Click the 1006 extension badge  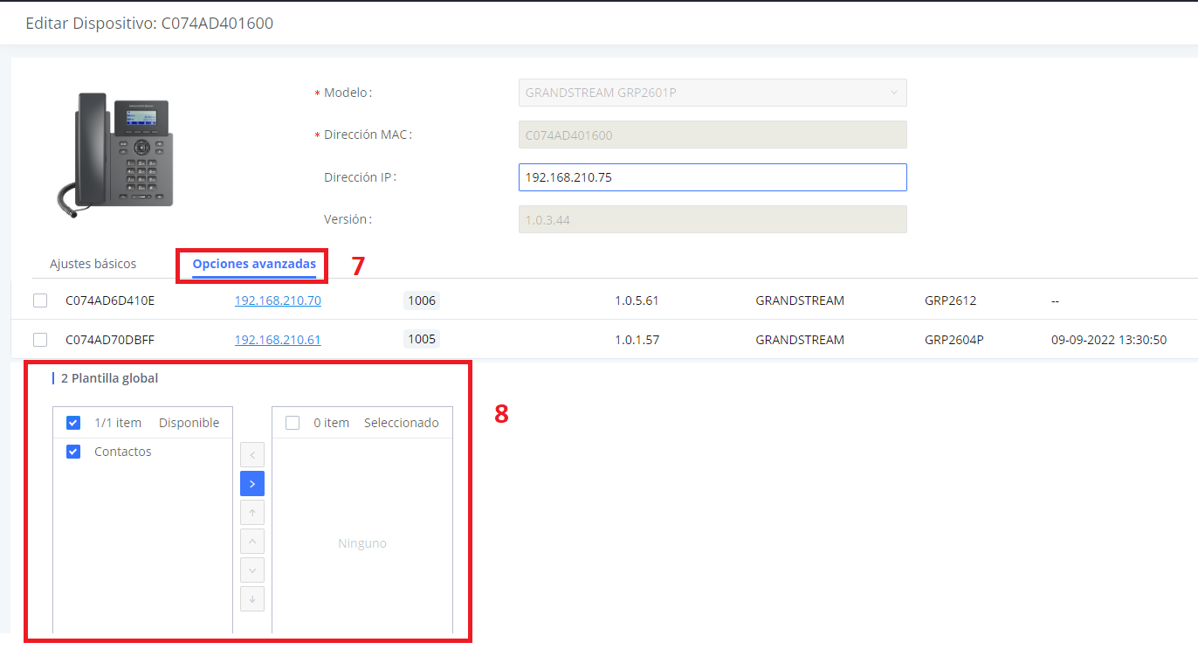[x=422, y=300]
